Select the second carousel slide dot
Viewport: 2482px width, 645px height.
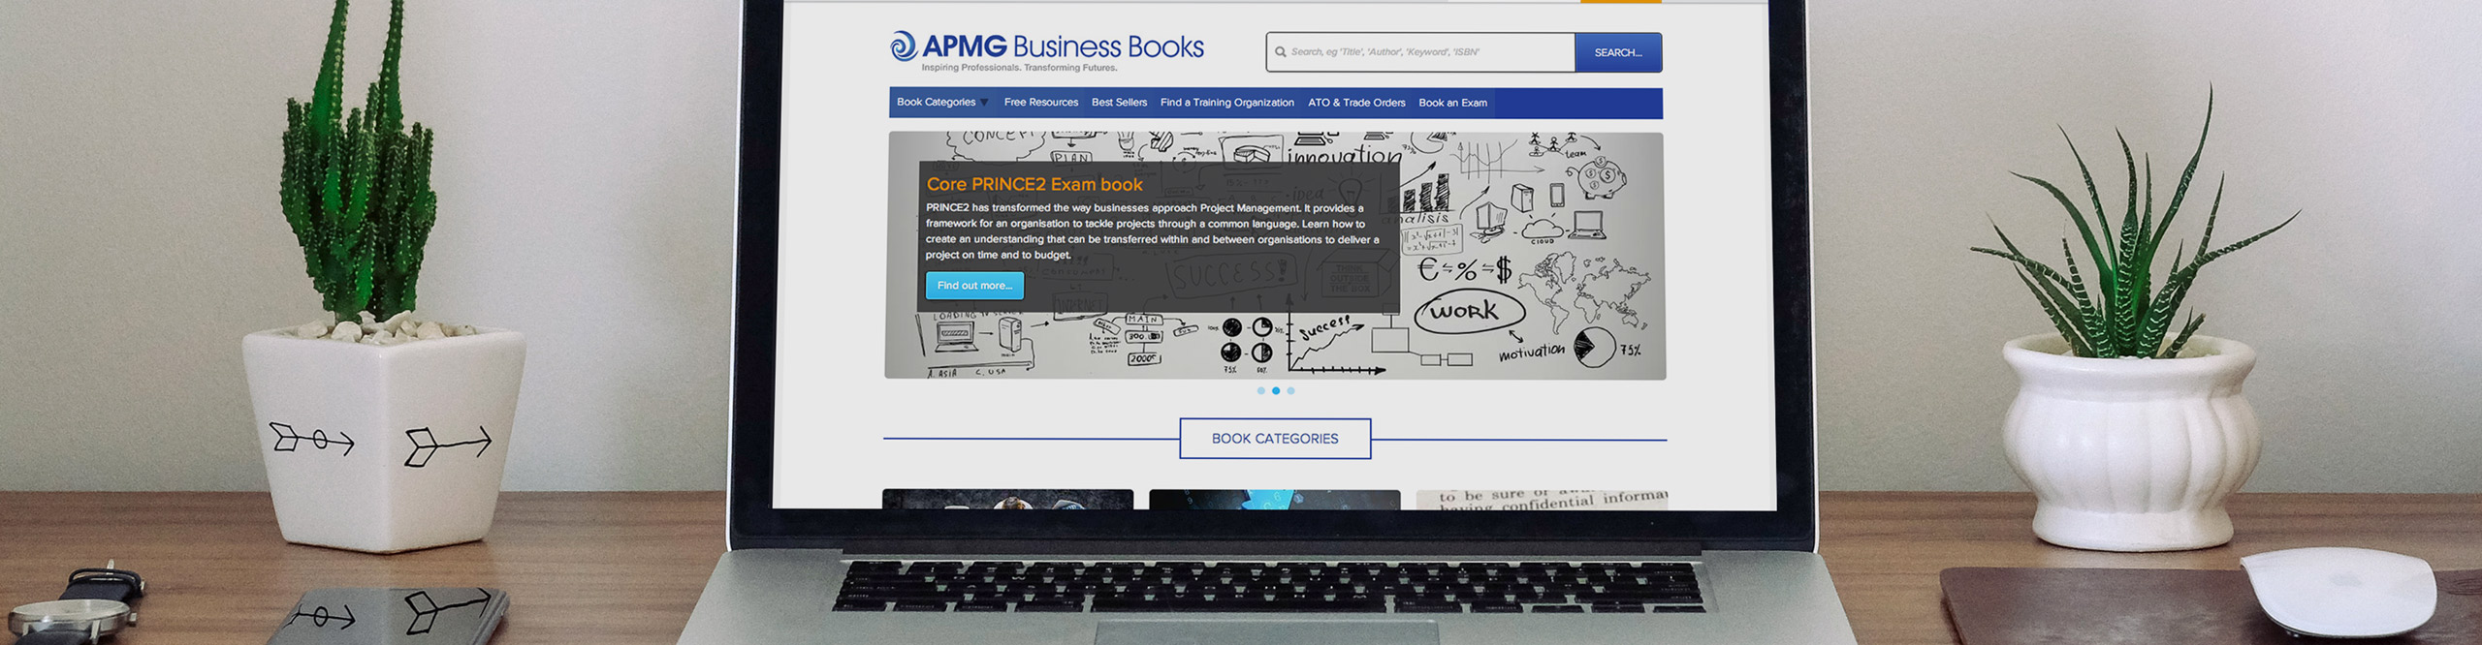[x=1276, y=390]
